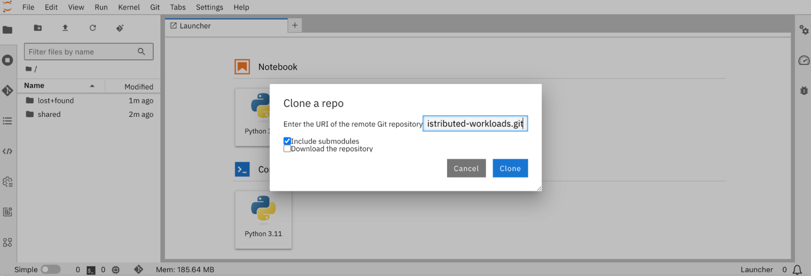Open the Running Terminals and Kernels panel
This screenshot has height=276, width=811.
(x=7, y=60)
